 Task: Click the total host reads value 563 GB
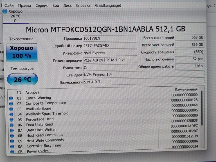click(189, 38)
